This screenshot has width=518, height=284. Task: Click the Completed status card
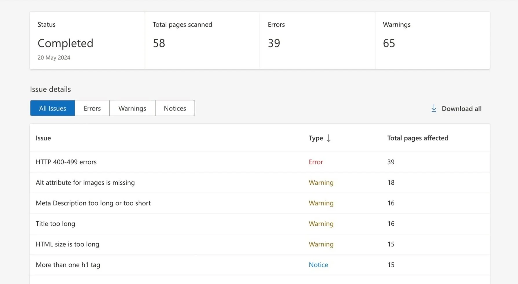(87, 40)
